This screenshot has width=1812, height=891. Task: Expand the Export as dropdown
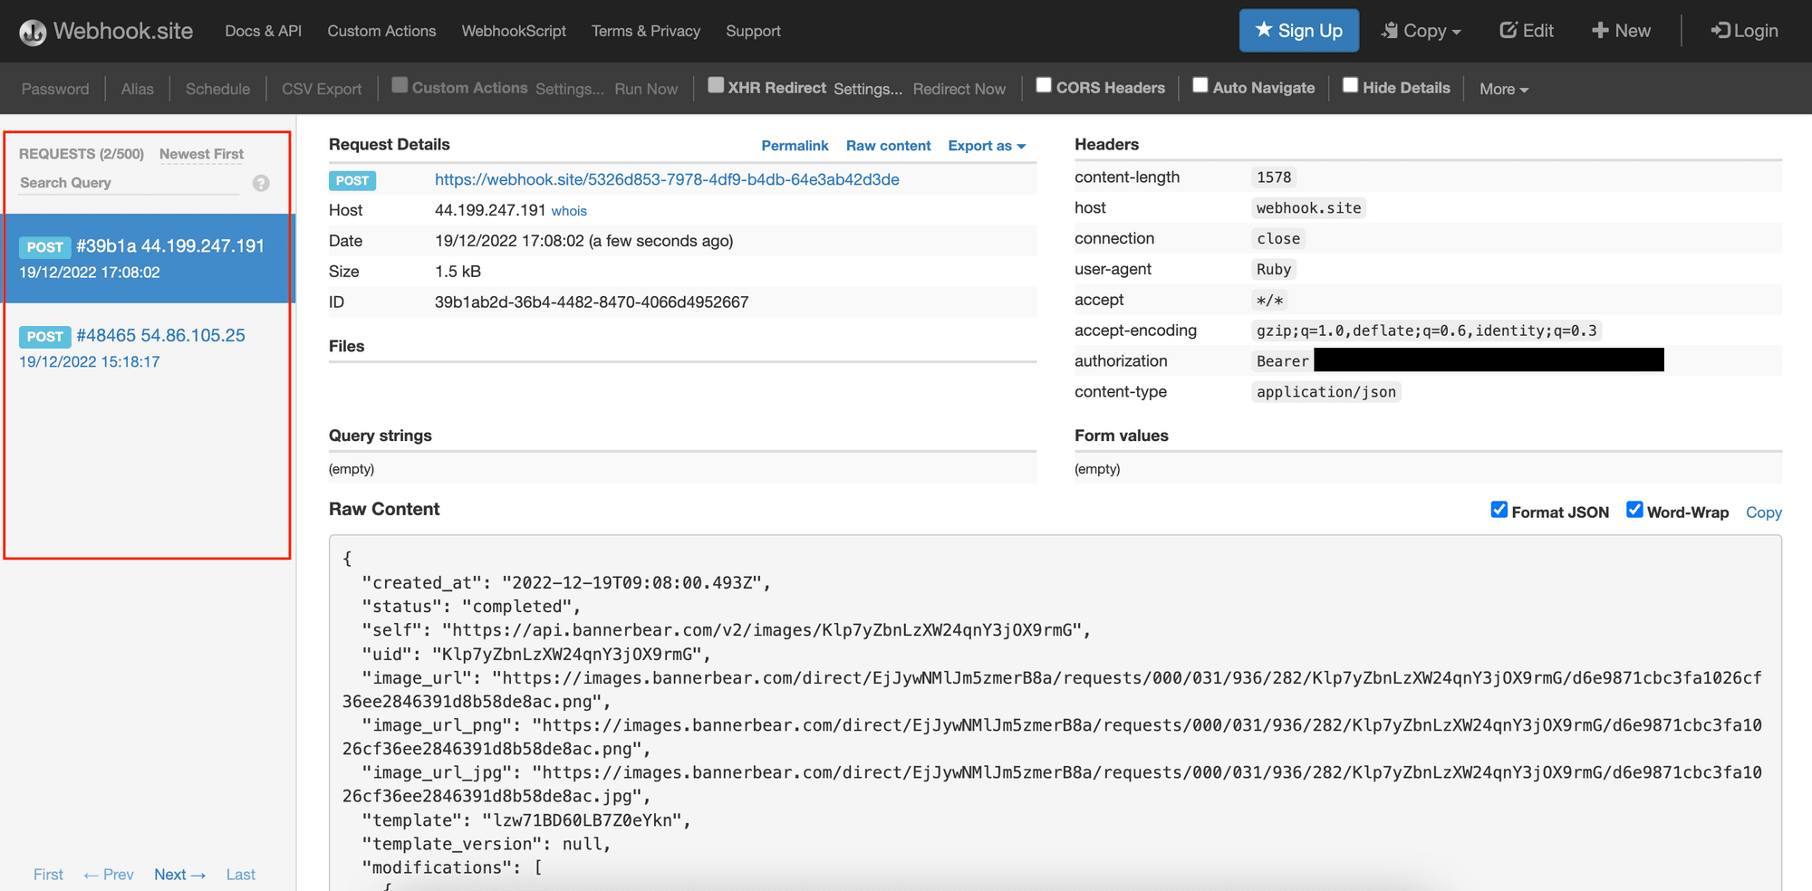tap(986, 146)
